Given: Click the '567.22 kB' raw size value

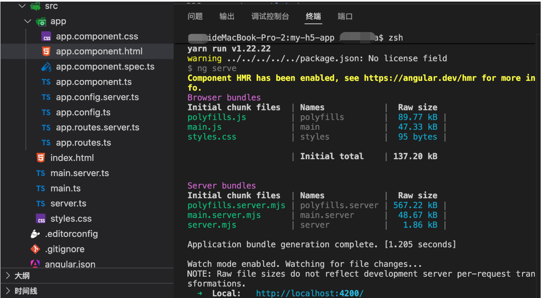Looking at the screenshot, I should click(415, 205).
